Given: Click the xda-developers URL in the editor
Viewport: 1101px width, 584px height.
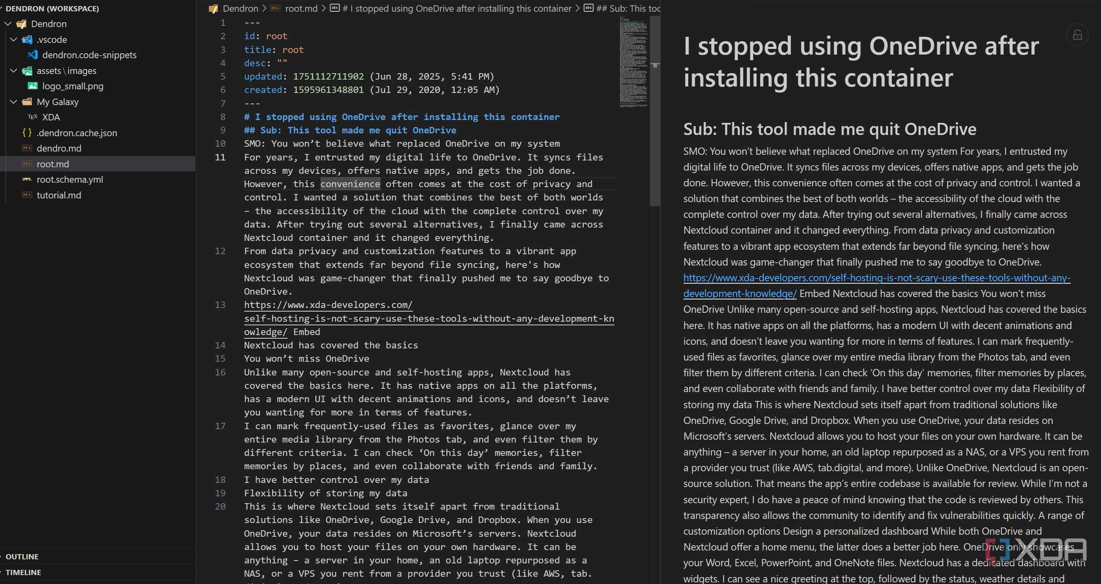Looking at the screenshot, I should (x=429, y=318).
